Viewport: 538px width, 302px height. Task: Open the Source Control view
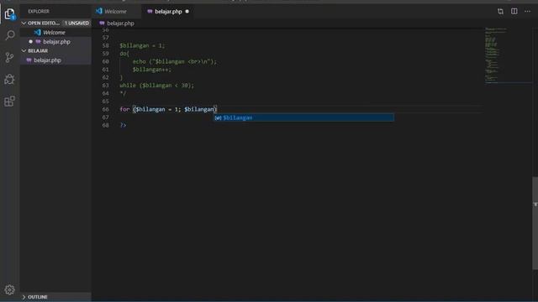click(x=9, y=57)
